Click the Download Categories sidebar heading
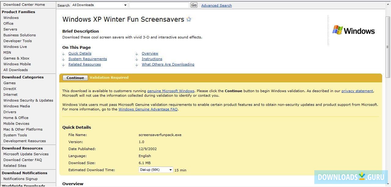The image size is (391, 187). pyautogui.click(x=23, y=77)
